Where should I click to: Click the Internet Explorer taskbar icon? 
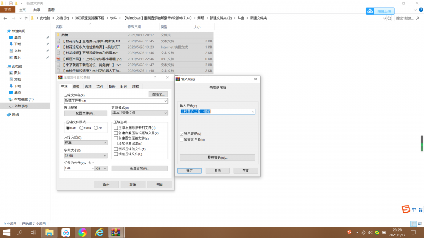(x=99, y=232)
